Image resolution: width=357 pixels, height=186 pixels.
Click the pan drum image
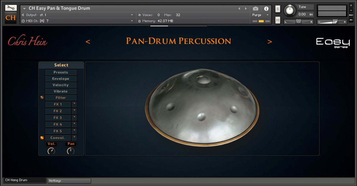click(x=202, y=107)
